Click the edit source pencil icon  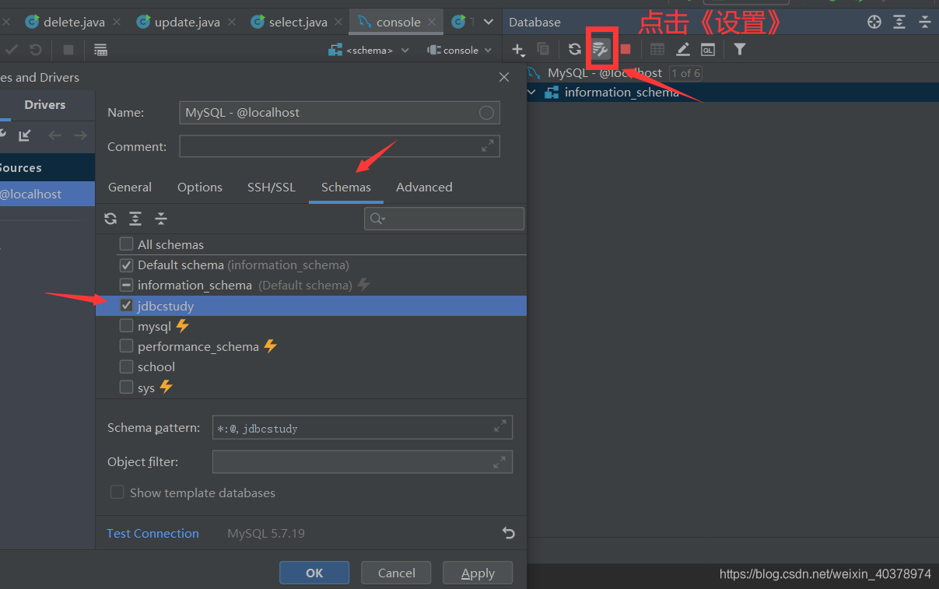click(683, 49)
